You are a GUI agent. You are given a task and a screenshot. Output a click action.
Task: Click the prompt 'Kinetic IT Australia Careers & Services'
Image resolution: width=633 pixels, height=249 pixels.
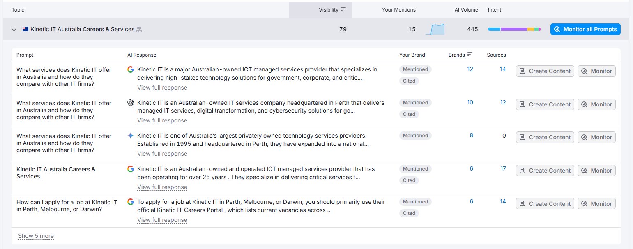[56, 173]
